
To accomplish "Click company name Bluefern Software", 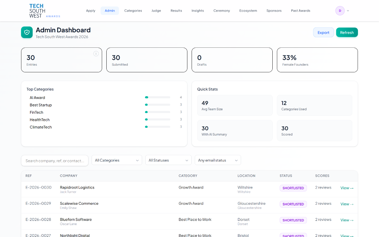I will (76, 219).
